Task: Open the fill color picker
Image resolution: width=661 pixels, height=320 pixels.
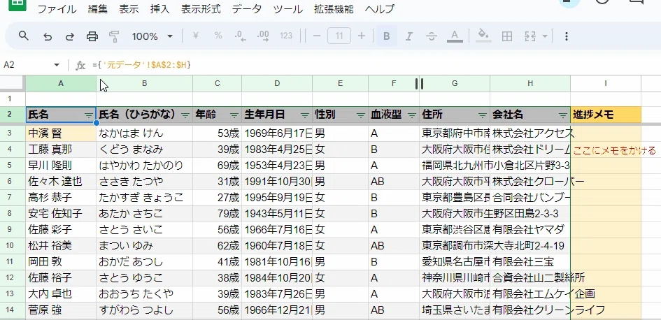Action: point(483,36)
